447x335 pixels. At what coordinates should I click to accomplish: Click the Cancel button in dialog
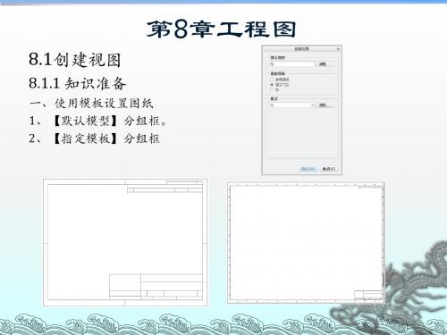(329, 169)
